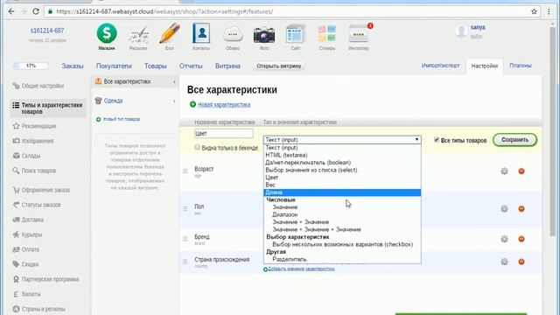Focus the characteristic name field Цвет
Screen dimensions: 560x315
click(224, 133)
